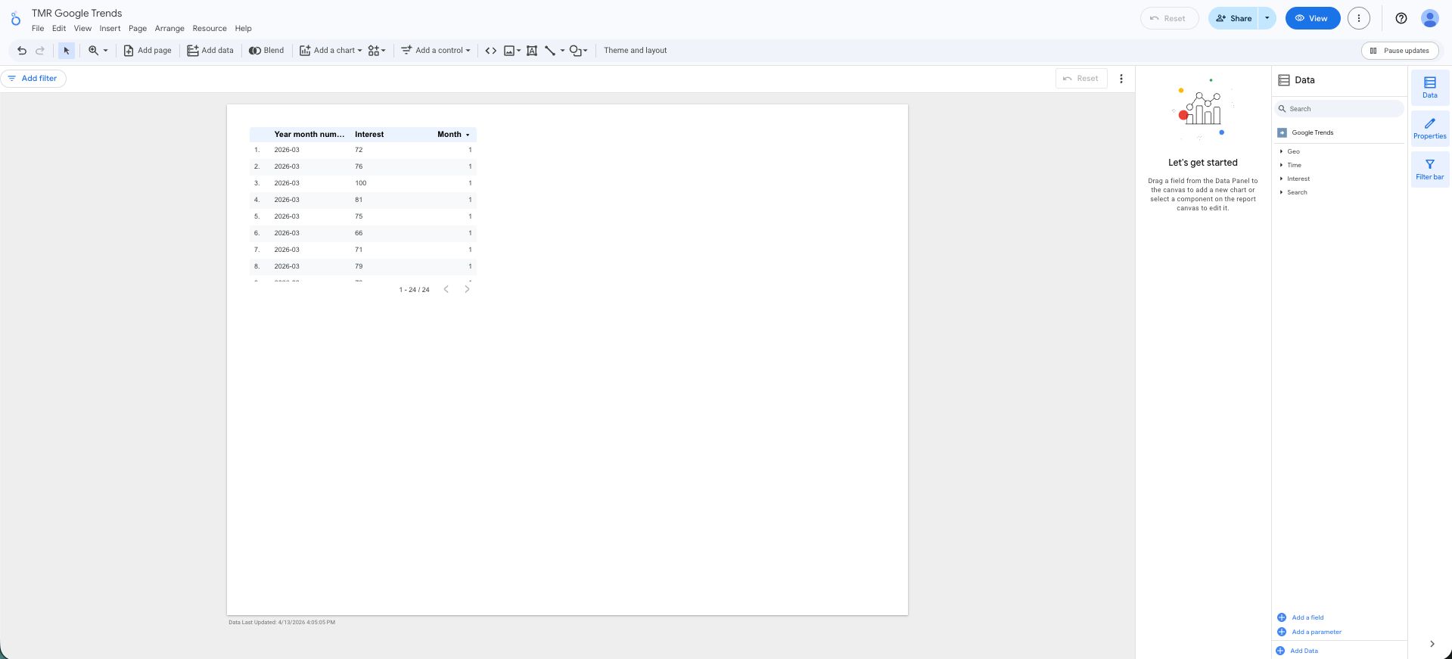
Task: Open the Arrange menu
Action: (x=169, y=29)
